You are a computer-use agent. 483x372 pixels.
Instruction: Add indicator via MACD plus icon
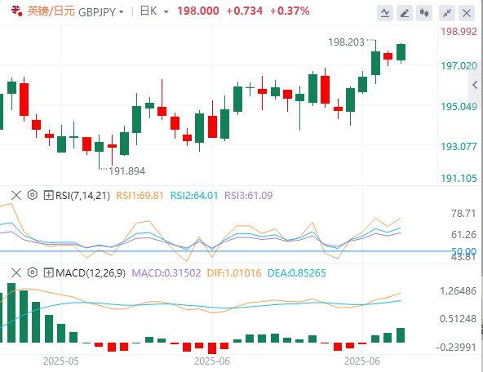pyautogui.click(x=48, y=272)
